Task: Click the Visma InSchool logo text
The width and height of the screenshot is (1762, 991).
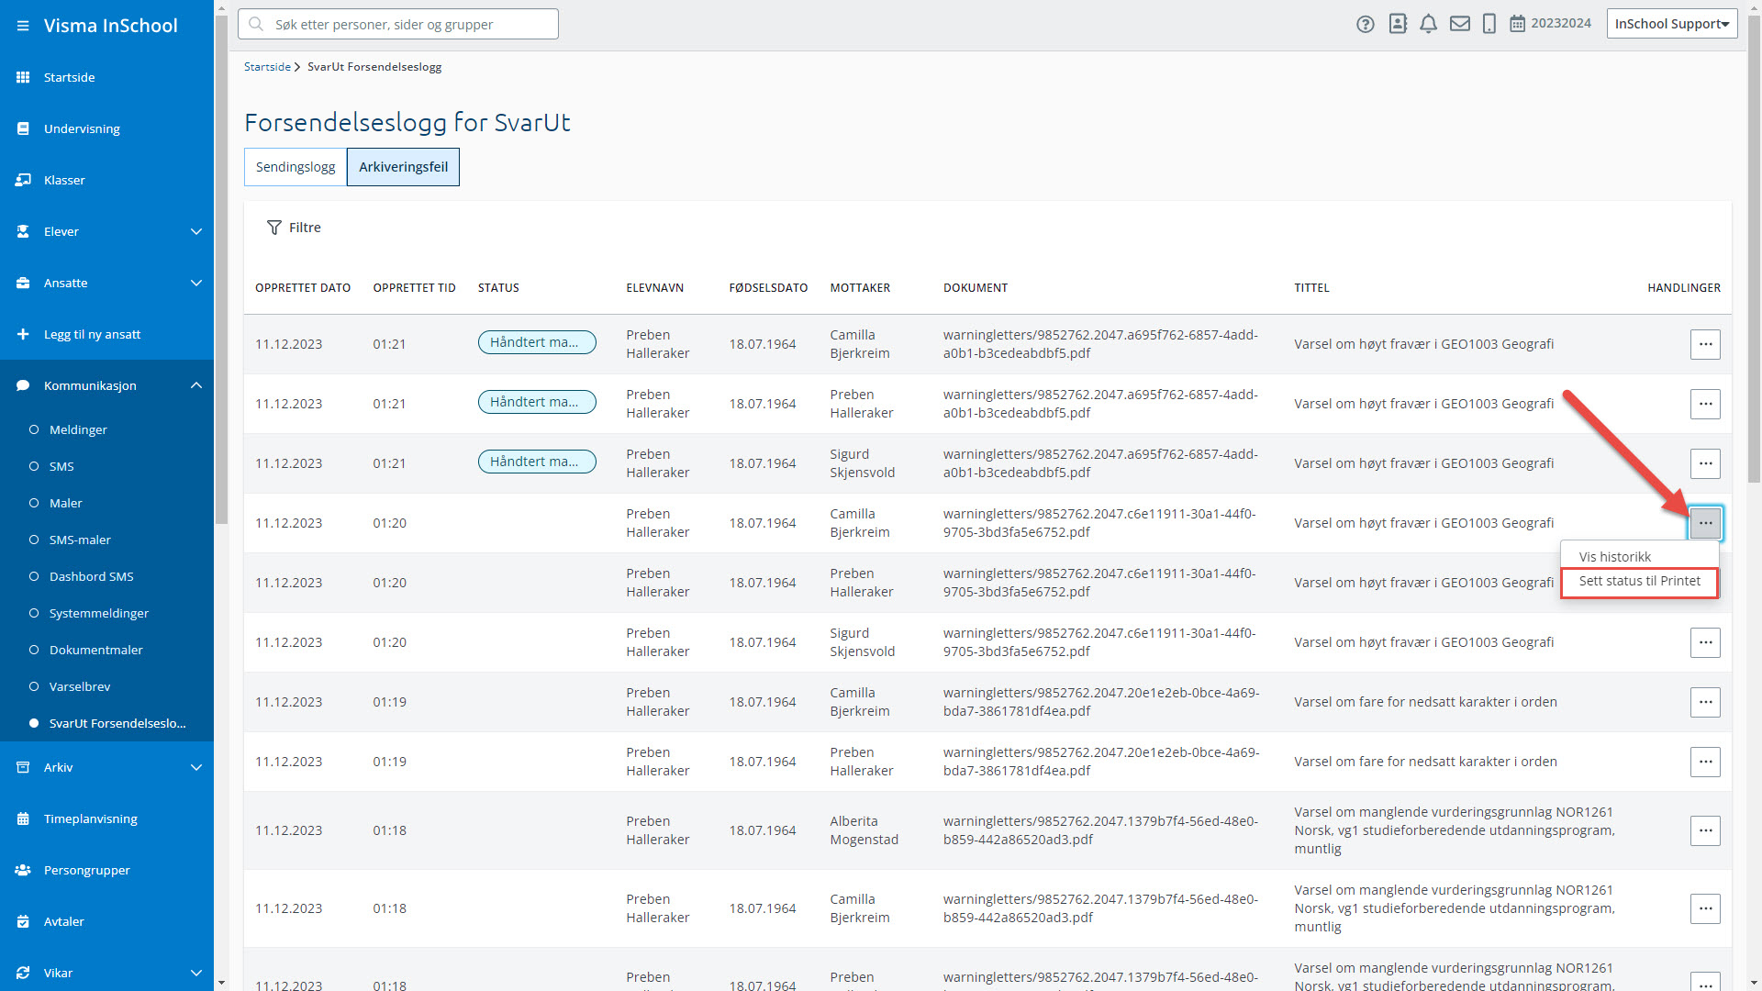Action: tap(110, 26)
